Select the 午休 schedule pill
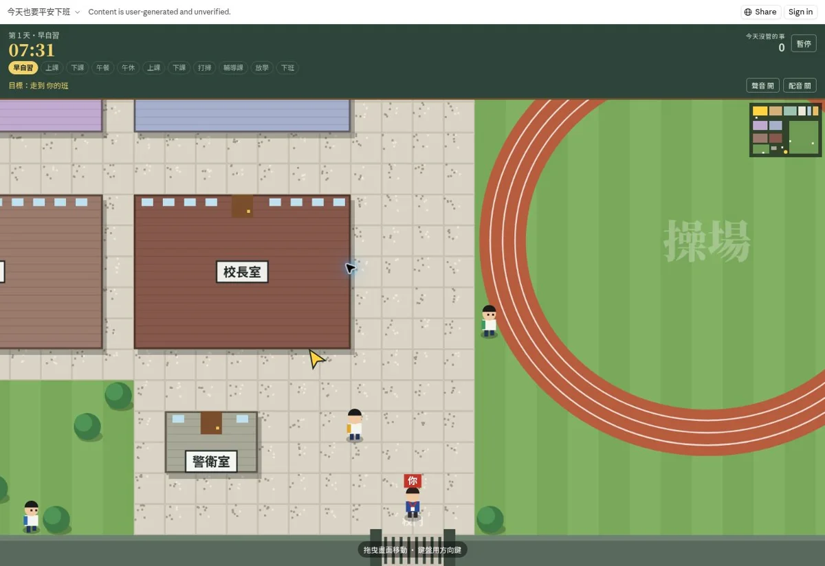The width and height of the screenshot is (825, 566). coord(129,68)
